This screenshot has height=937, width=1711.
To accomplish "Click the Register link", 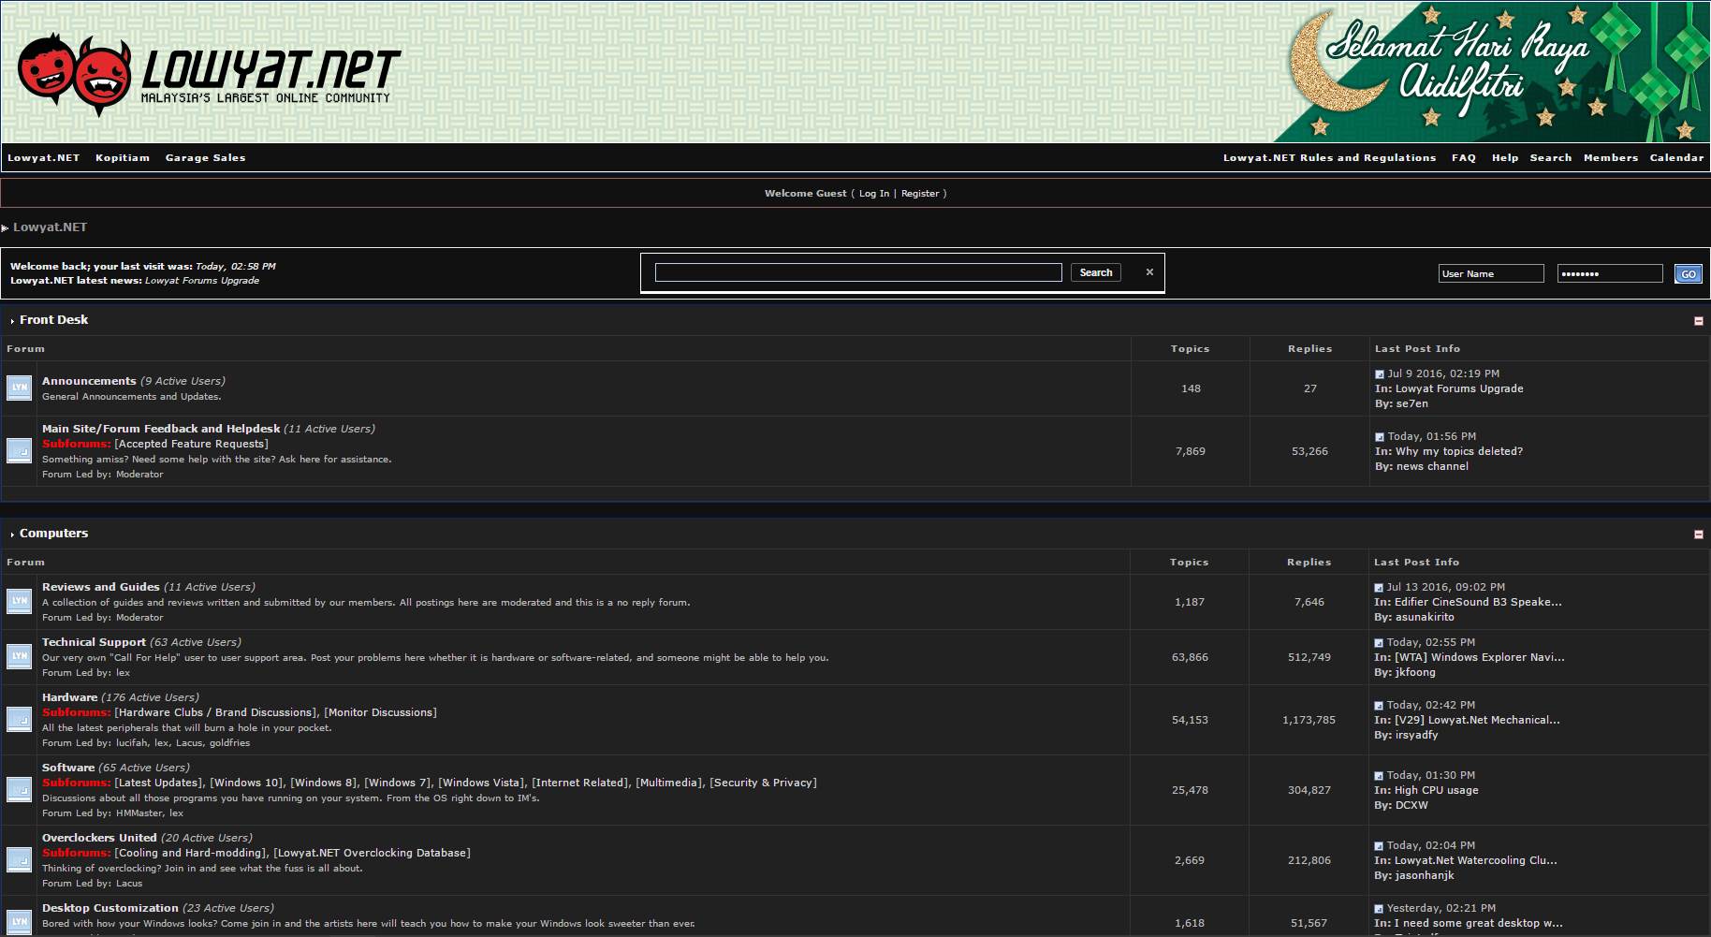I will pyautogui.click(x=920, y=194).
